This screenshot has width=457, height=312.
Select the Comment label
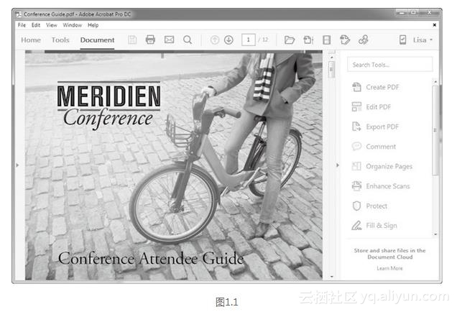click(x=381, y=147)
